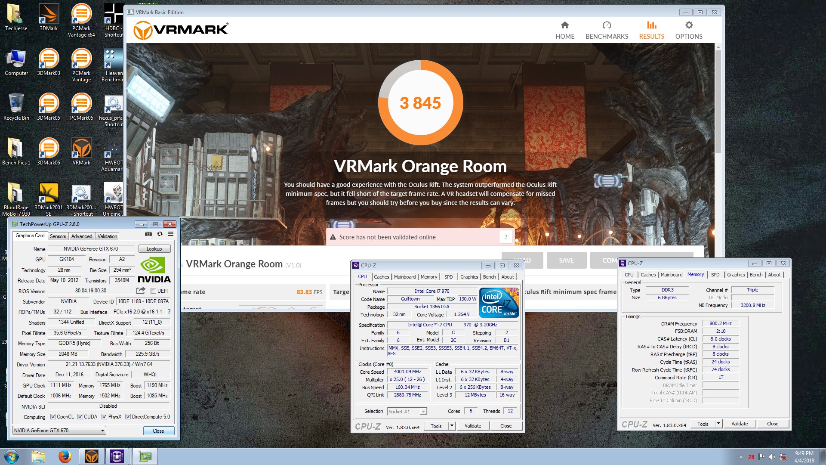Click the VRMark score 3 845
The height and width of the screenshot is (465, 826).
click(x=420, y=103)
